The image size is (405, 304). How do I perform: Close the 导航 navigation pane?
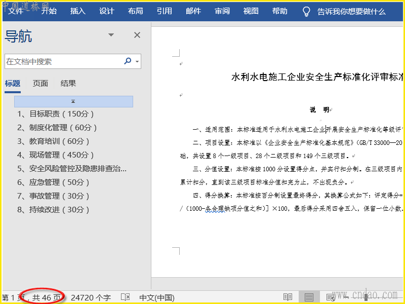click(137, 35)
